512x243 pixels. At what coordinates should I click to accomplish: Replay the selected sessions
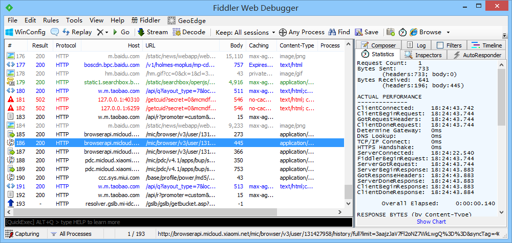[x=77, y=32]
